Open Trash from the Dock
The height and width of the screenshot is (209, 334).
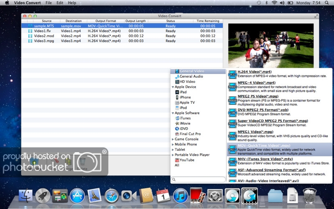(x=310, y=196)
